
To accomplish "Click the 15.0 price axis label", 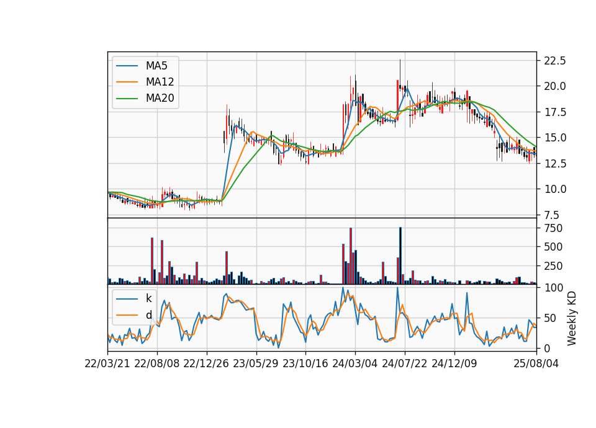I will [x=555, y=138].
